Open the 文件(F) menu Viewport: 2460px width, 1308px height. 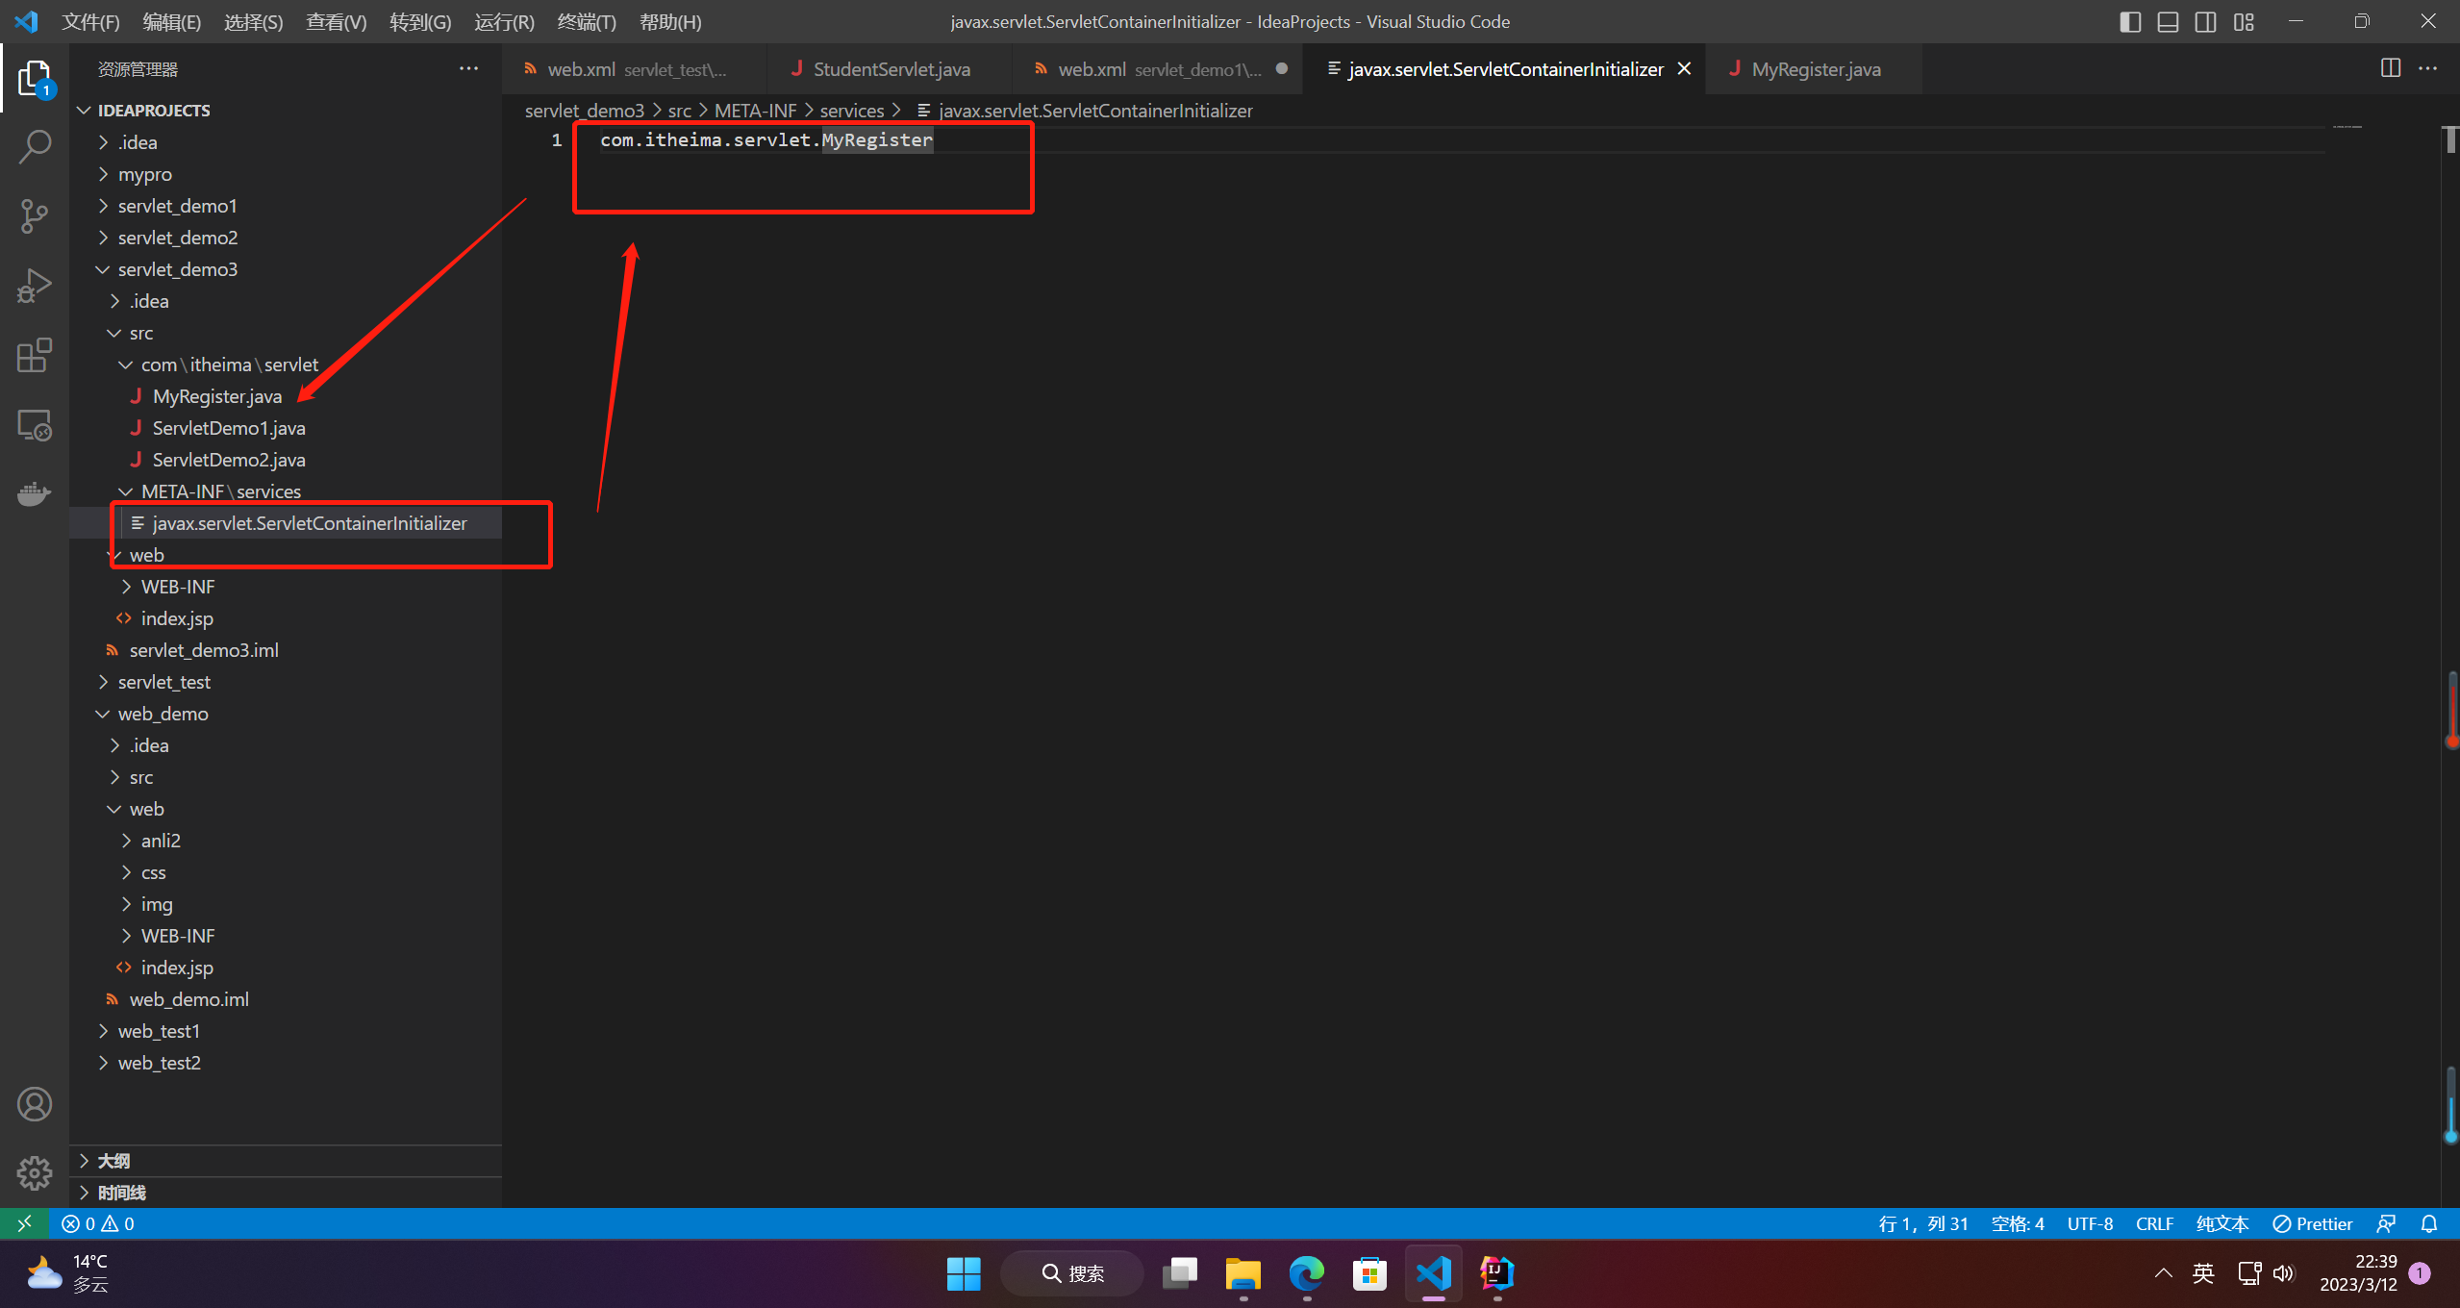point(90,21)
